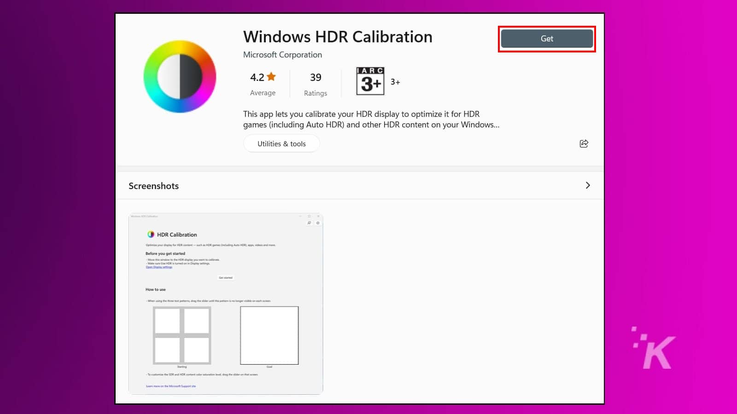Click the gear icon in the screenshot preview

pos(317,223)
